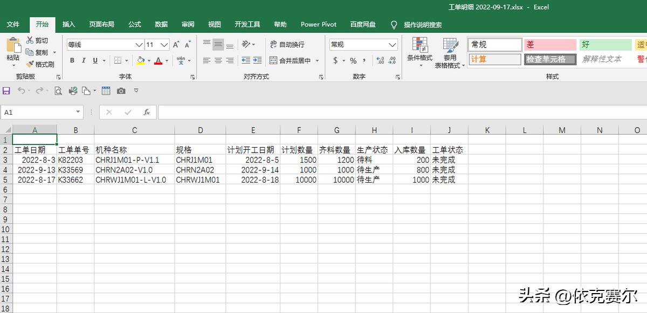The height and width of the screenshot is (313, 647).
Task: Expand the fill color dropdown arrow
Action: (x=149, y=61)
